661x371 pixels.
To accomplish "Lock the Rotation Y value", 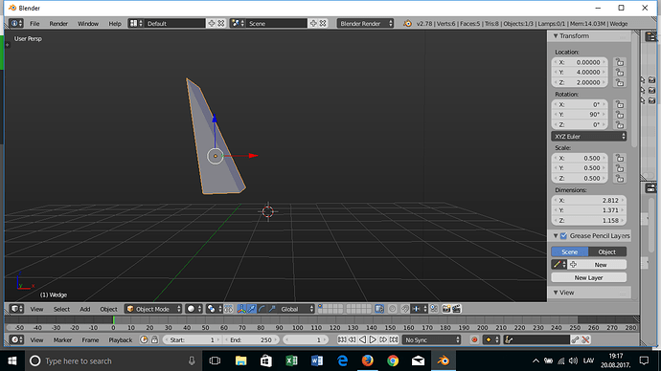I will coord(620,115).
